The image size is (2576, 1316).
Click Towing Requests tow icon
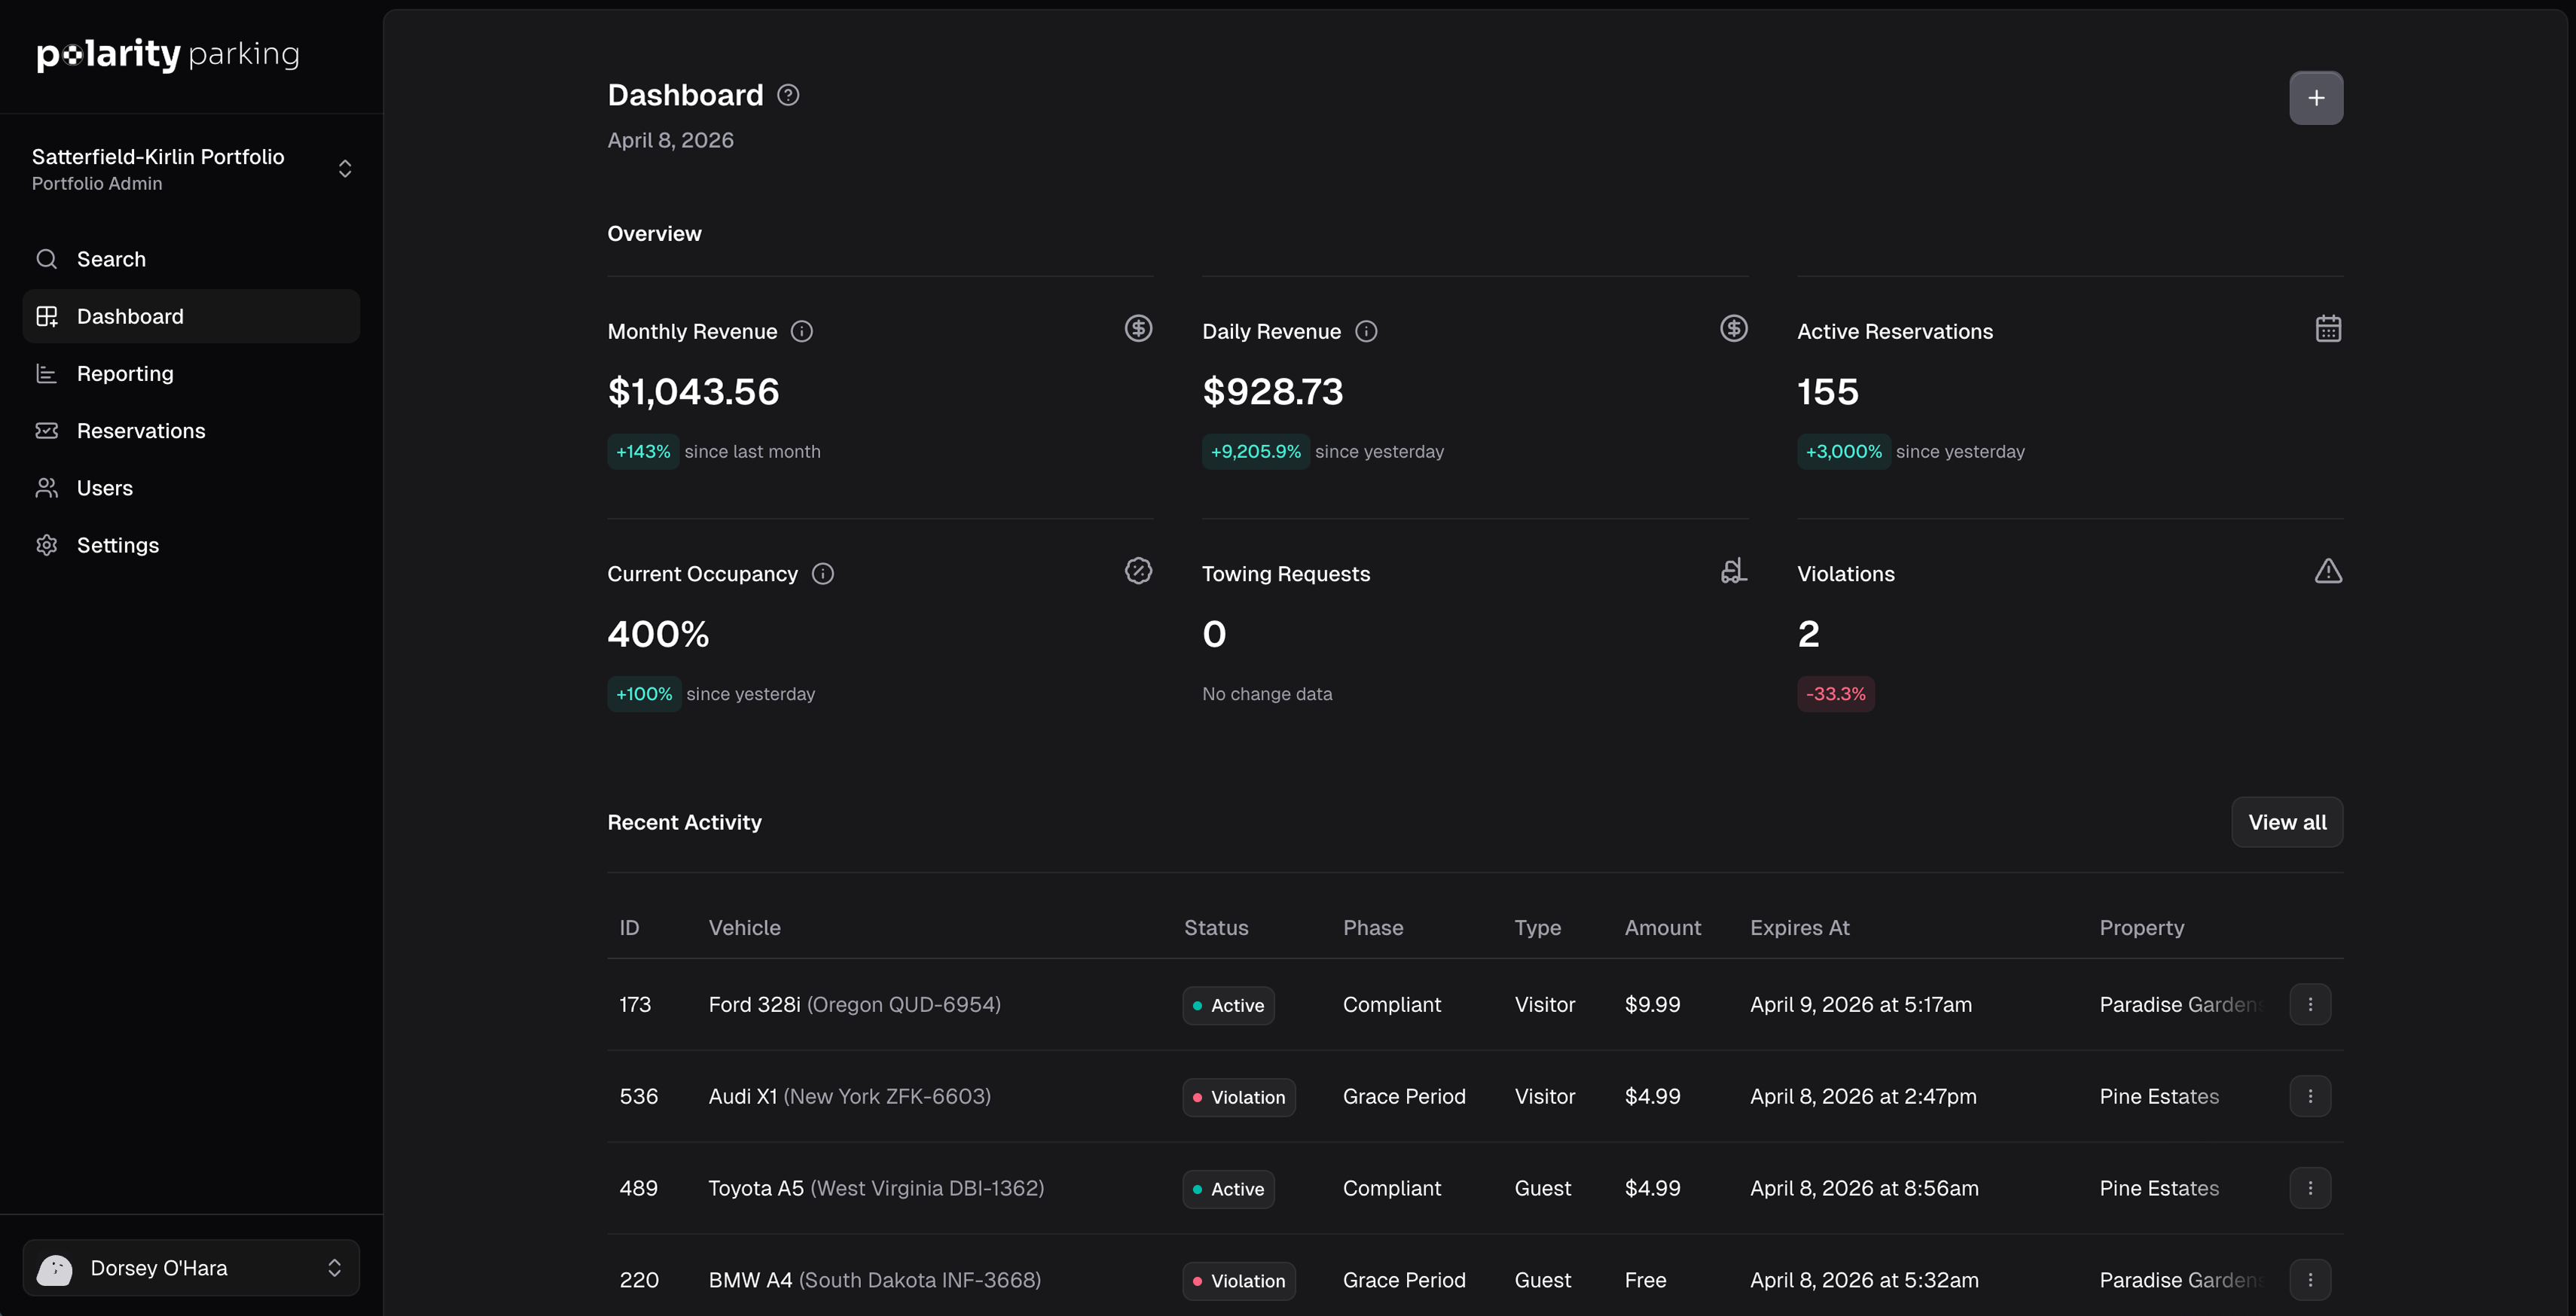coord(1733,571)
